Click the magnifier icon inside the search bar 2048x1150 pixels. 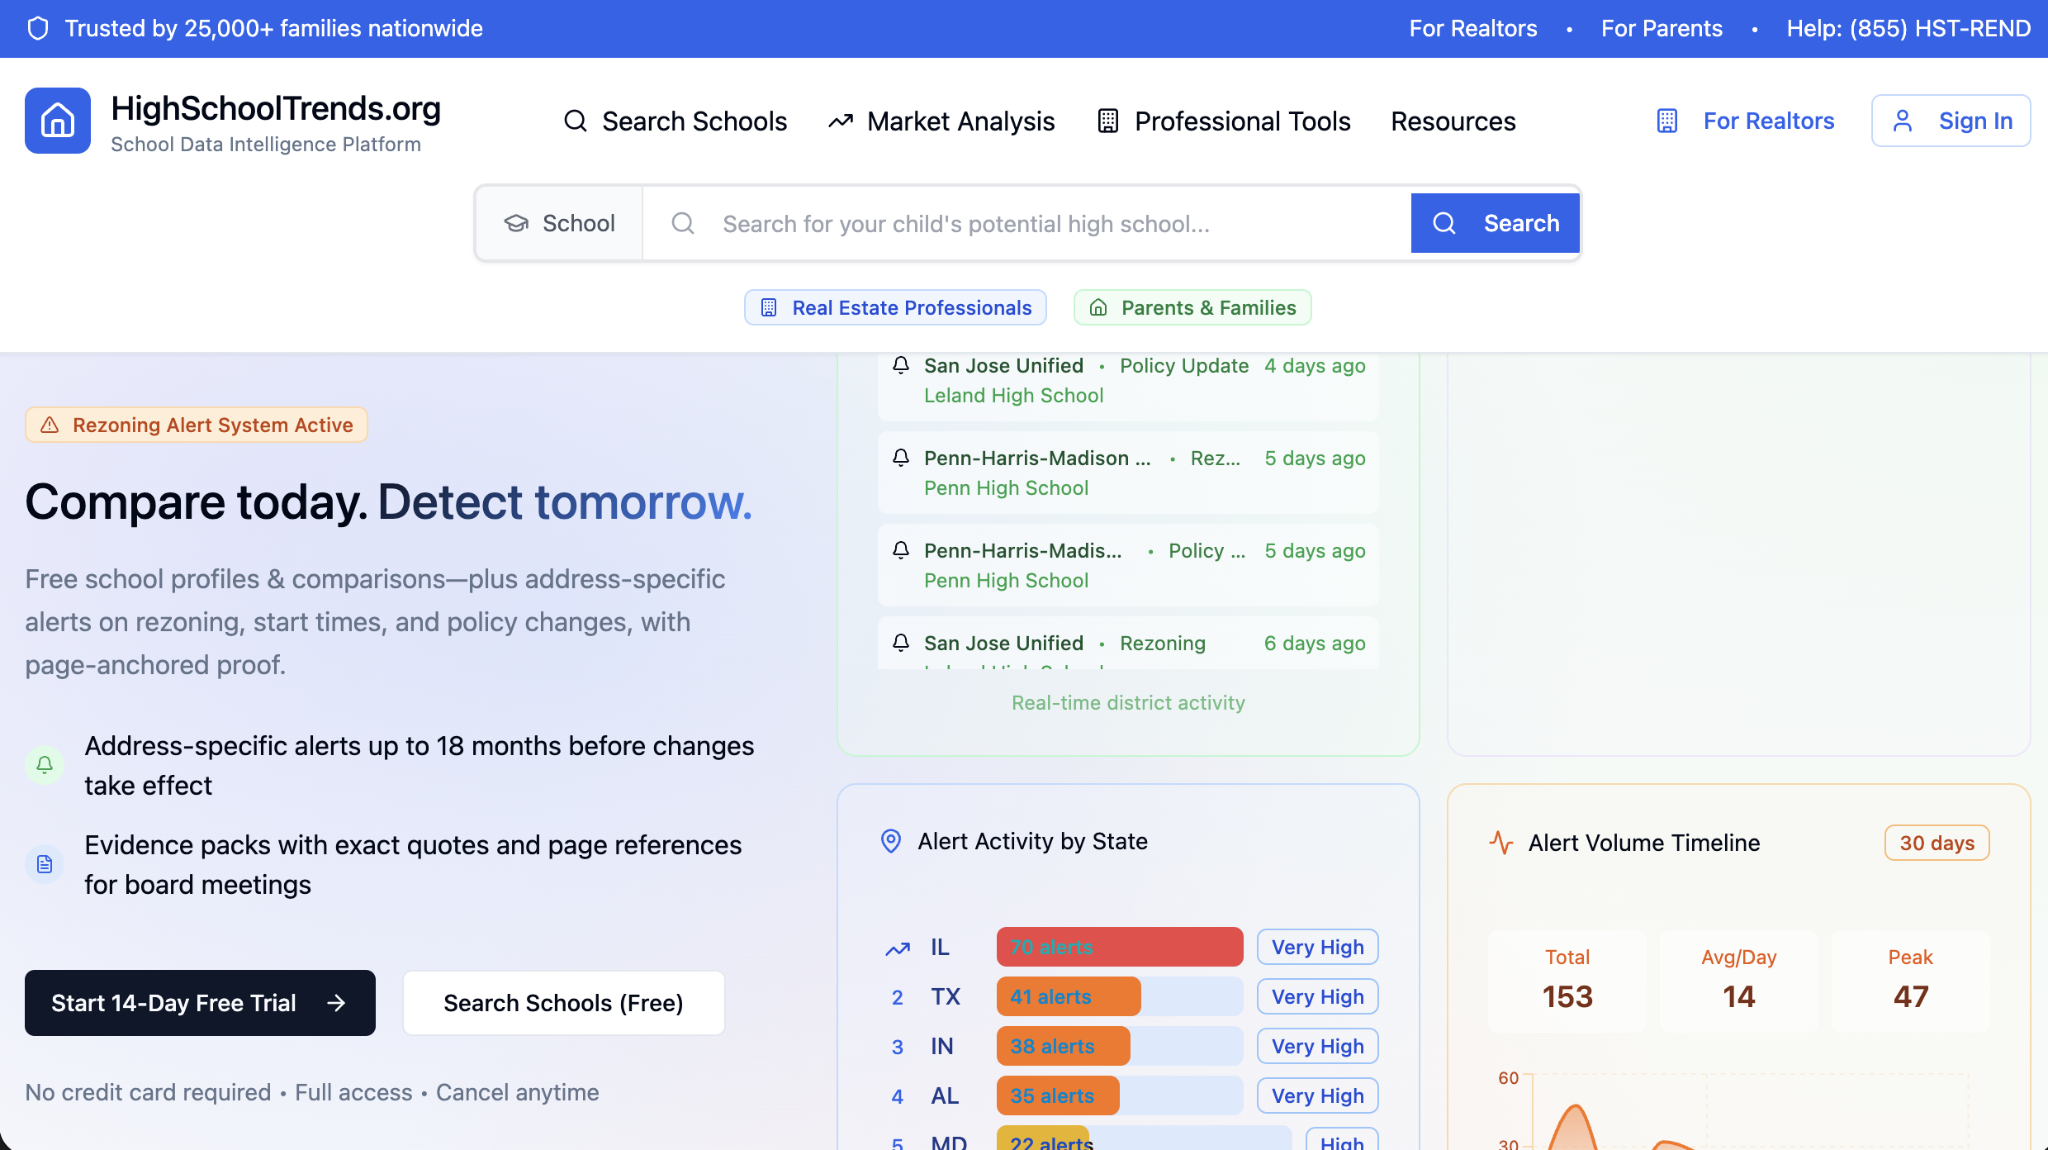click(682, 223)
